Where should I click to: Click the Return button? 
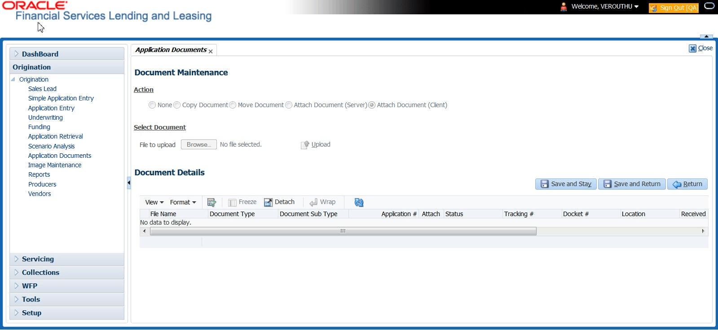tap(687, 184)
